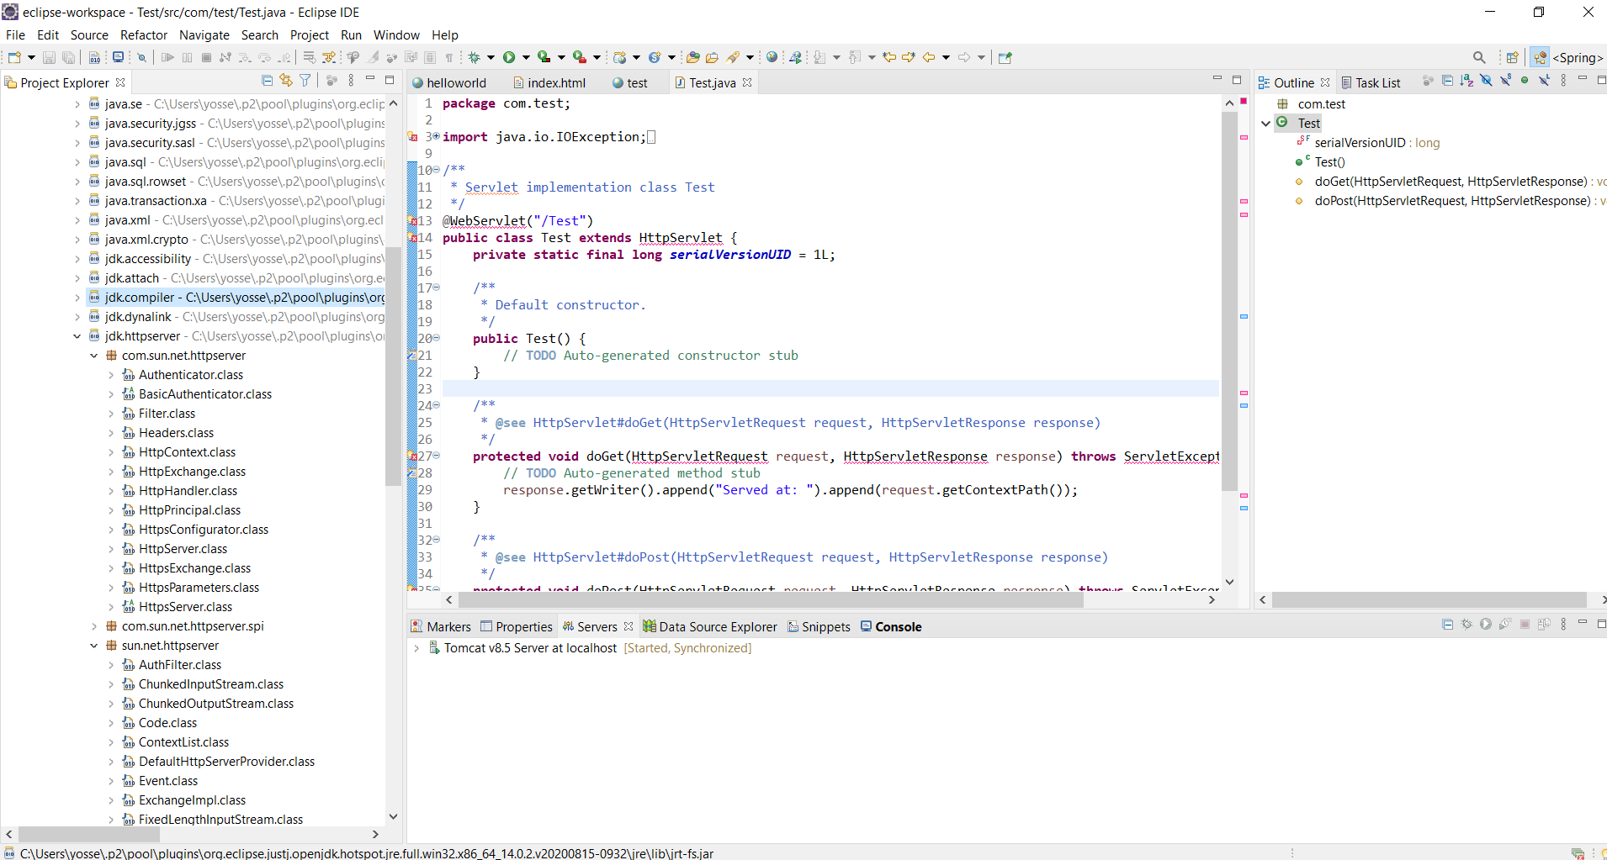Toggle Hide Fields in the Outline view
The image size is (1607, 860).
(x=1486, y=80)
